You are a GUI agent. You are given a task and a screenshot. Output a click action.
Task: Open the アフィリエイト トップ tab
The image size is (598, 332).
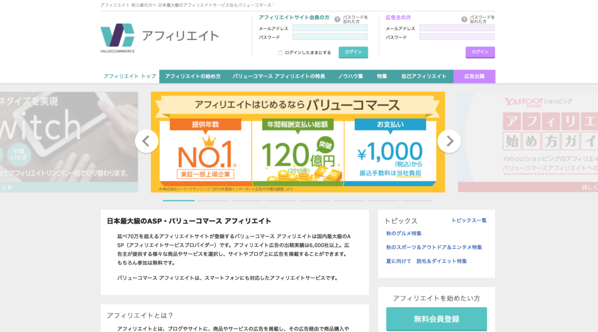130,76
